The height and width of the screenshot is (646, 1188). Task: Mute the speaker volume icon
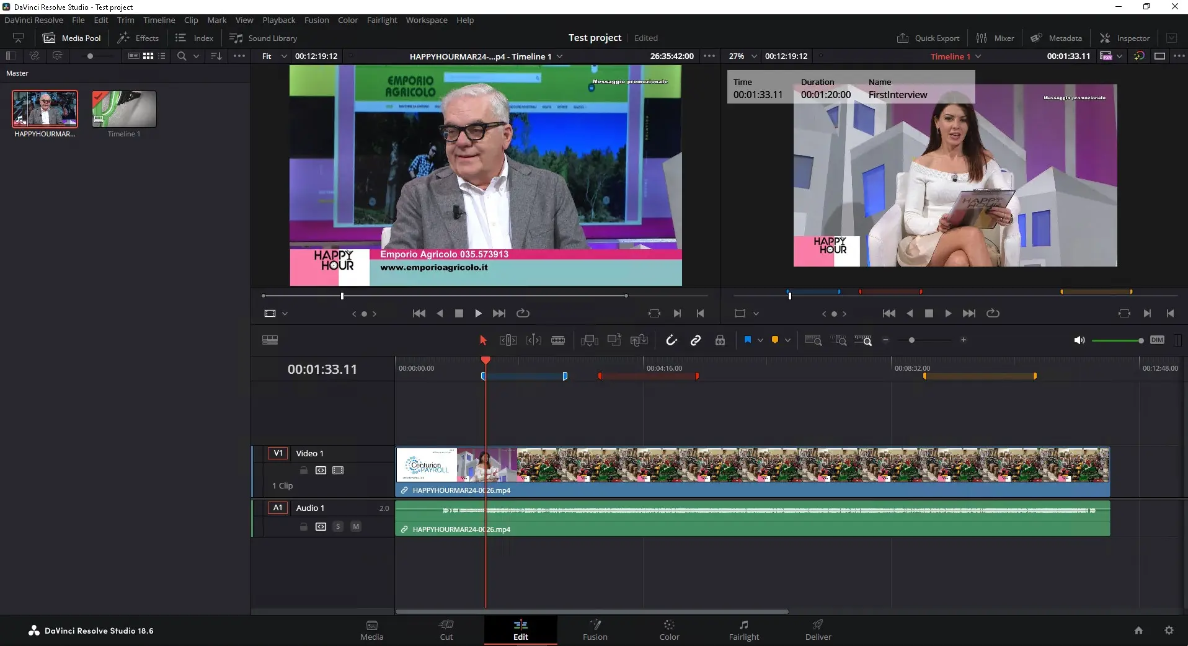pyautogui.click(x=1079, y=340)
